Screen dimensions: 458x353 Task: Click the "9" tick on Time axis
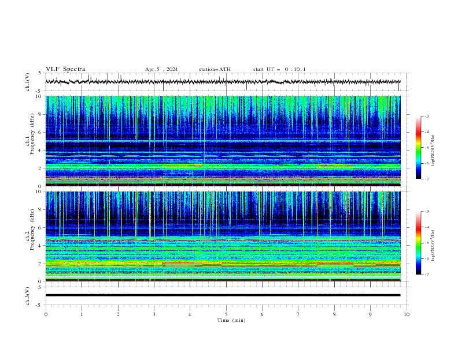370,314
